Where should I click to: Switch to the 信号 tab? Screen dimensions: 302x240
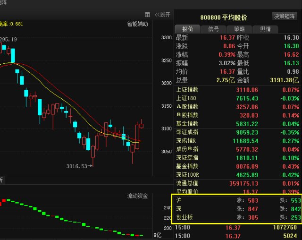click(x=213, y=29)
